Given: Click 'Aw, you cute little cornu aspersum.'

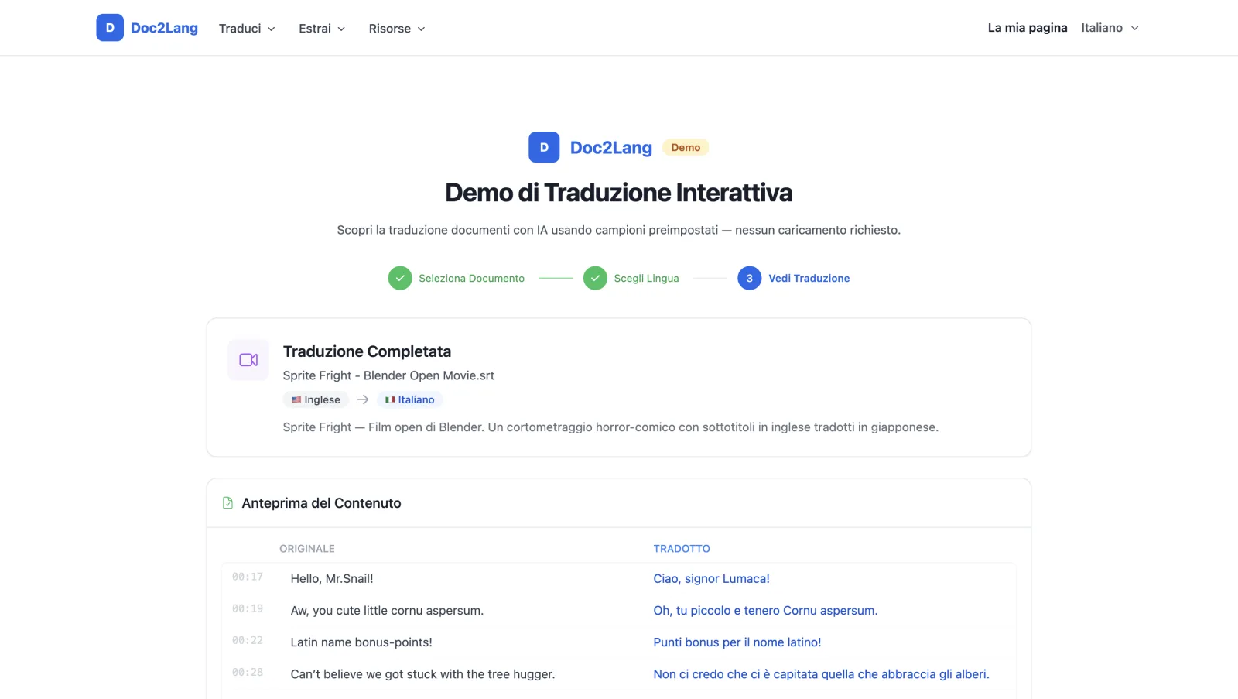Looking at the screenshot, I should click(x=387, y=611).
